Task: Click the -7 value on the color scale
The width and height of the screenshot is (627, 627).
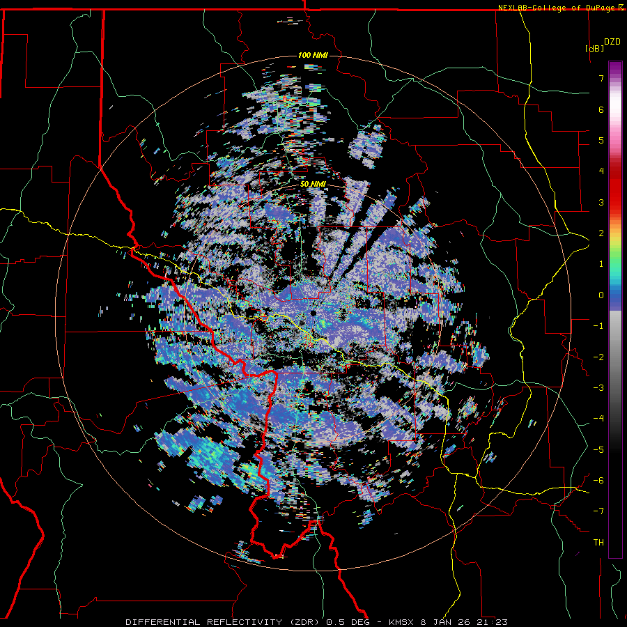Action: 598,511
